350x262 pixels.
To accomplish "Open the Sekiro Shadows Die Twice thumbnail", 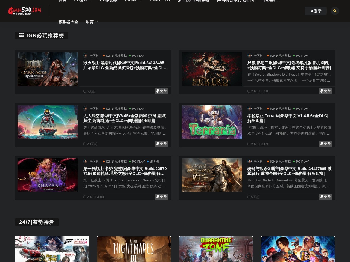I will [212, 69].
